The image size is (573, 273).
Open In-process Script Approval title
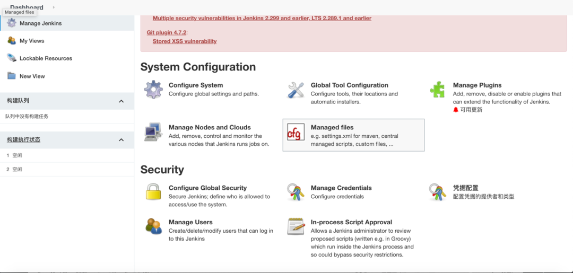tap(351, 222)
